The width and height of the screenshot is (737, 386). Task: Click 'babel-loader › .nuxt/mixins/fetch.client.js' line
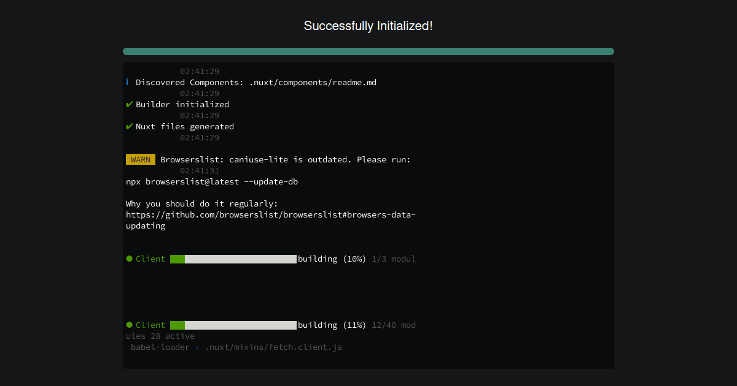tap(236, 347)
